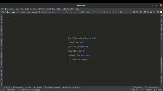
Task: Open the Pull Requests side tab
Action: 1,43
